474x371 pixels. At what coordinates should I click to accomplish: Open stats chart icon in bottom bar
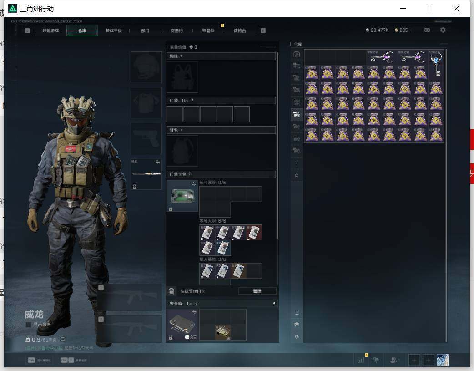361,360
